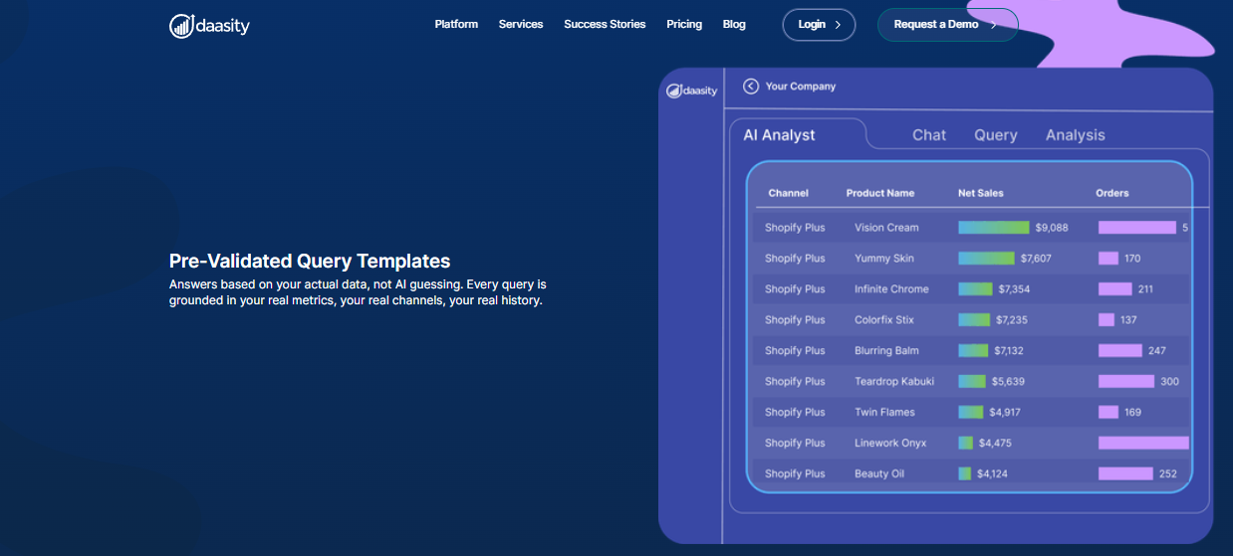1233x556 pixels.
Task: Select the Linework Onyx product cell
Action: (x=890, y=444)
